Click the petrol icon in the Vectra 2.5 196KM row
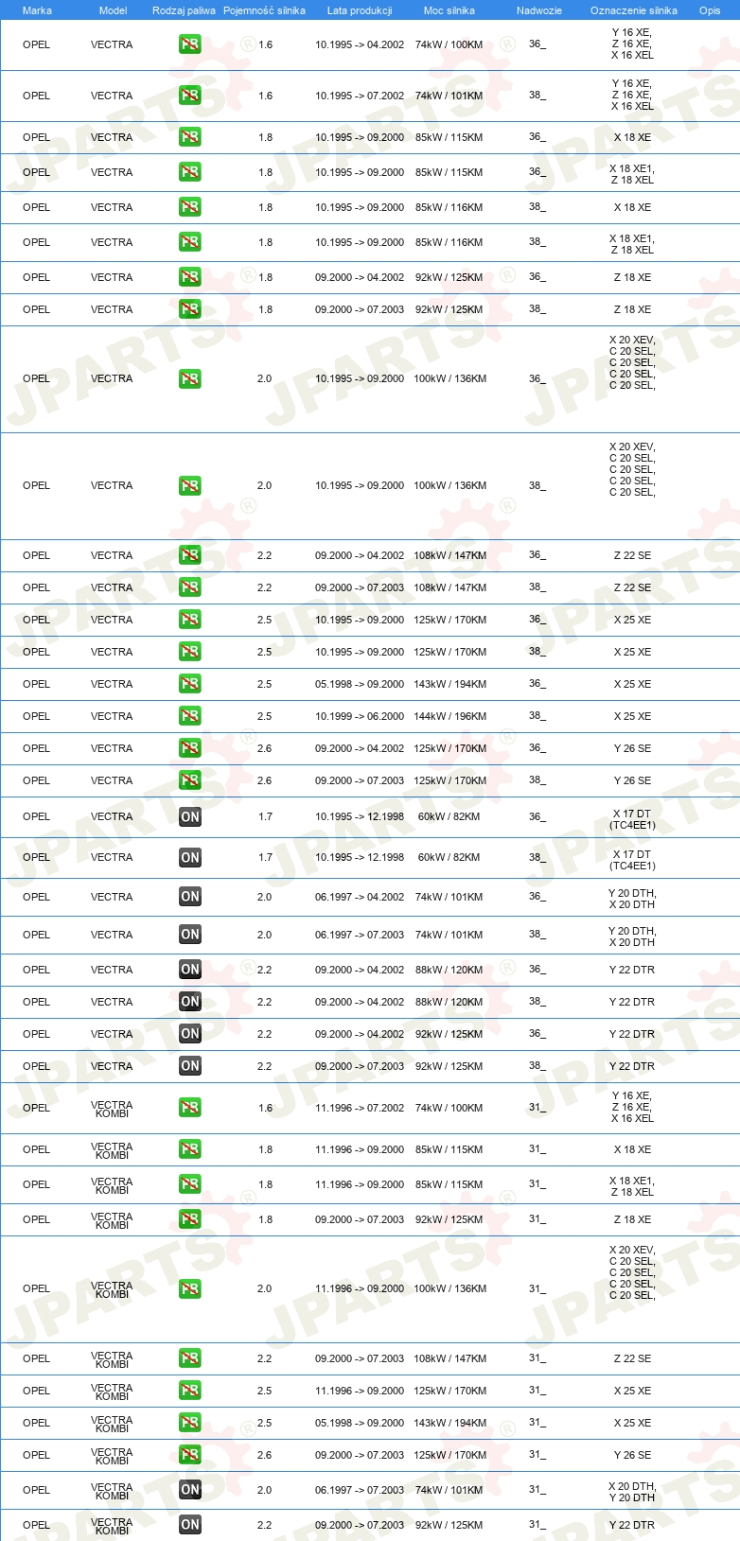740x1541 pixels. click(190, 716)
